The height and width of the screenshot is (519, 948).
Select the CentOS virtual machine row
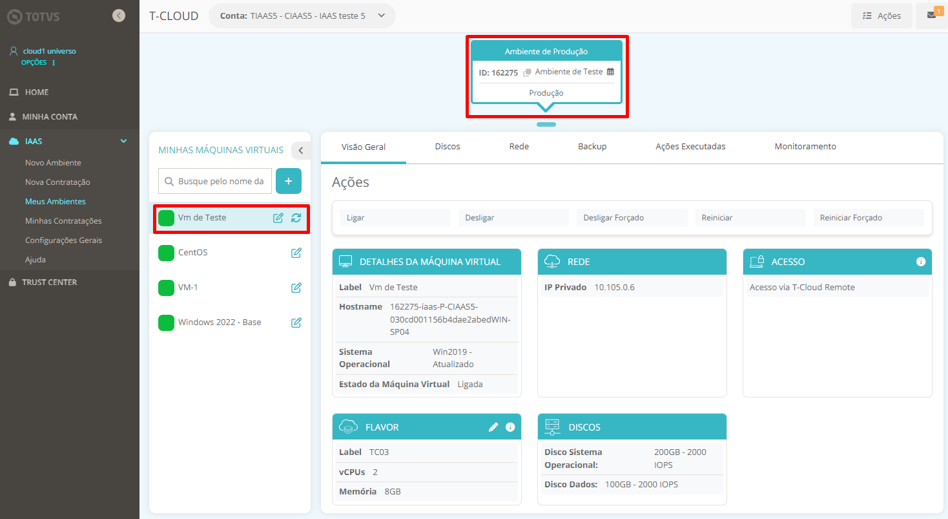230,253
